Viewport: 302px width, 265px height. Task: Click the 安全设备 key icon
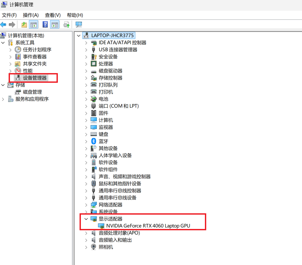(94, 57)
